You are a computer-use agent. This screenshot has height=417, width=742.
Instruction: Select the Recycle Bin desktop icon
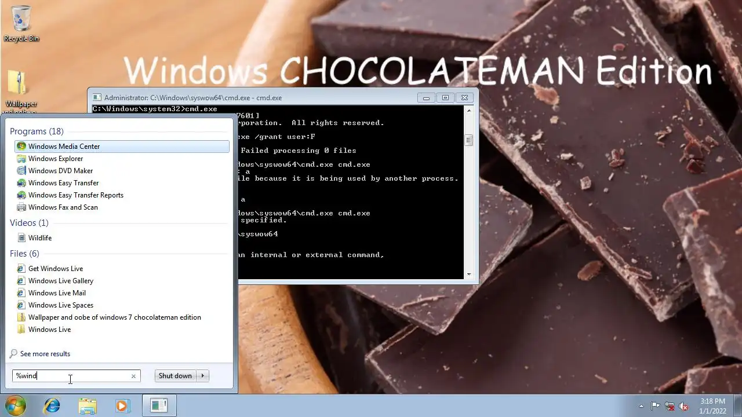click(x=21, y=24)
